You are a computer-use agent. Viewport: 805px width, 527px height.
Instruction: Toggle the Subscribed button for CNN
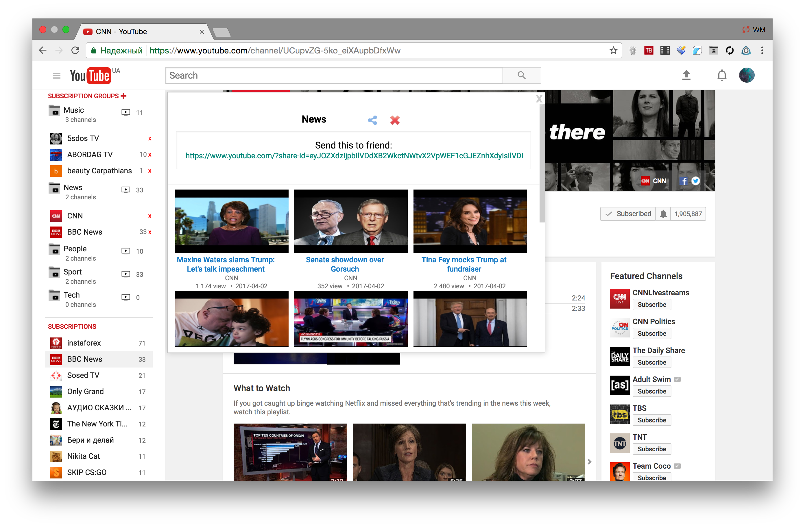(x=628, y=214)
